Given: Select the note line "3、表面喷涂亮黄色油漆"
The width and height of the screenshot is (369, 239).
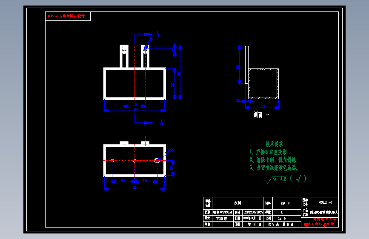Looking at the screenshot, I should (x=274, y=168).
